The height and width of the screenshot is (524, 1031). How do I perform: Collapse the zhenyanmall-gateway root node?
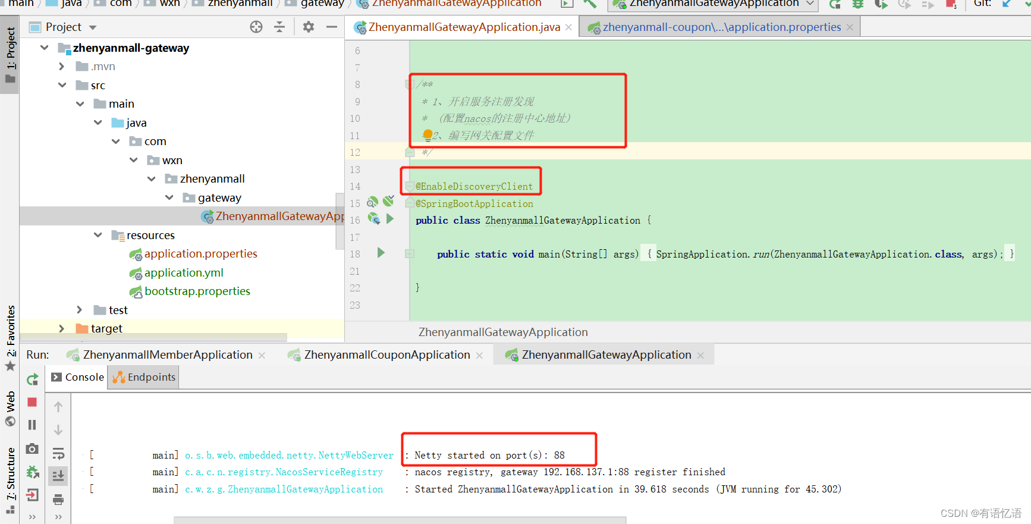coord(45,48)
